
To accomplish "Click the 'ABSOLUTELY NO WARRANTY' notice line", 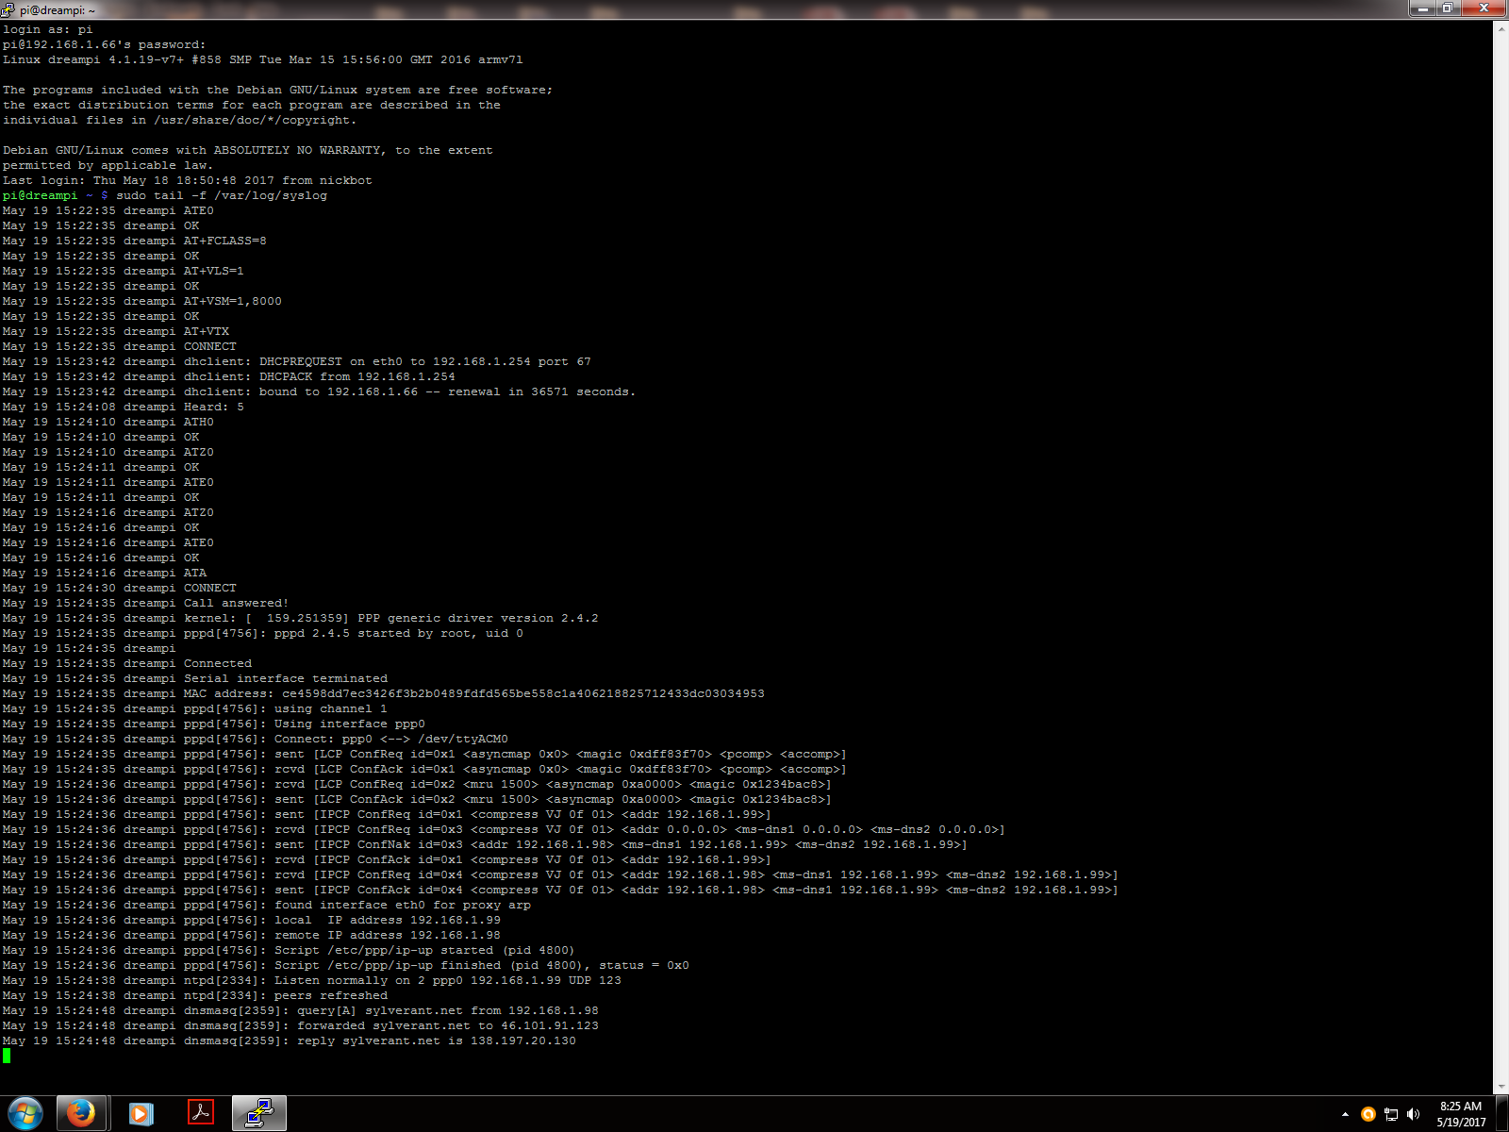I will pos(248,150).
